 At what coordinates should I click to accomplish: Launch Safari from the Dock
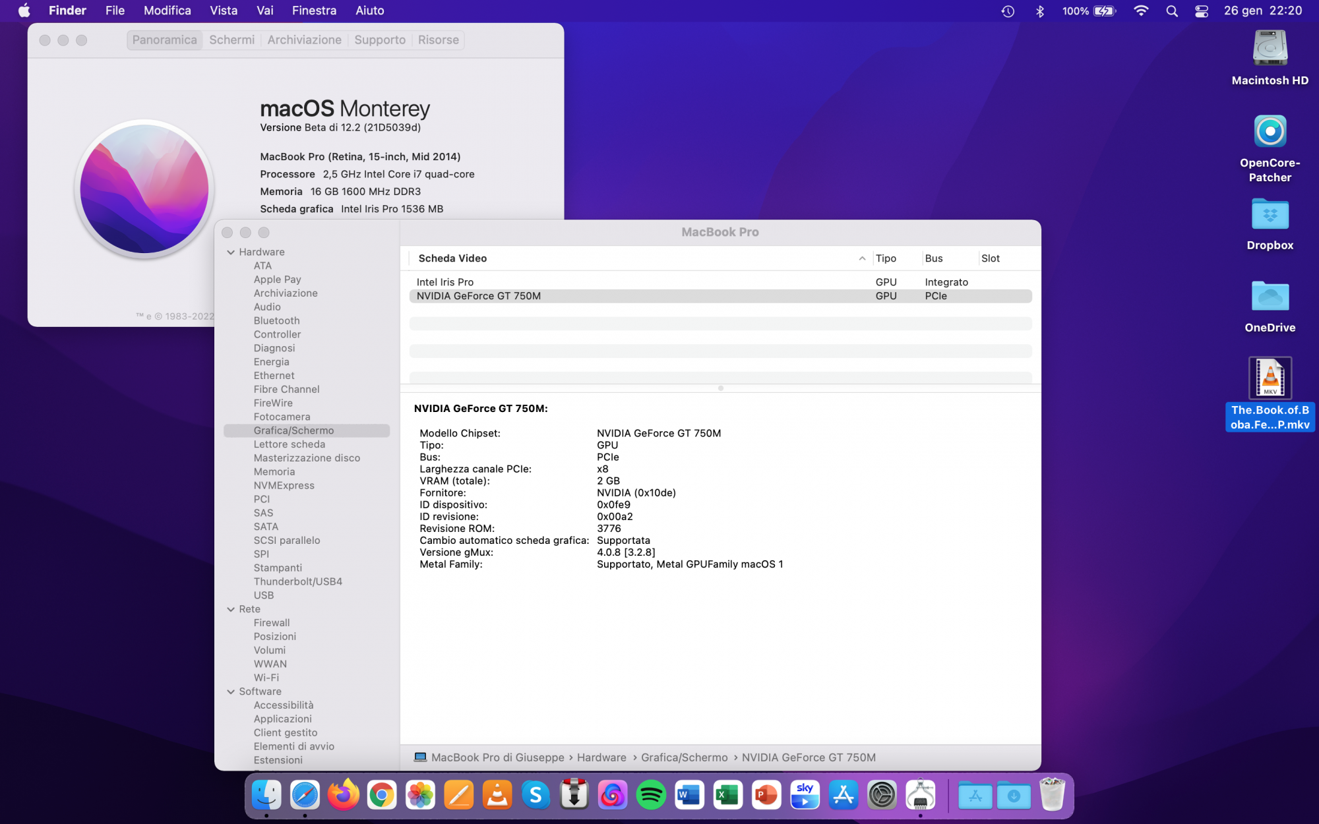tap(305, 795)
